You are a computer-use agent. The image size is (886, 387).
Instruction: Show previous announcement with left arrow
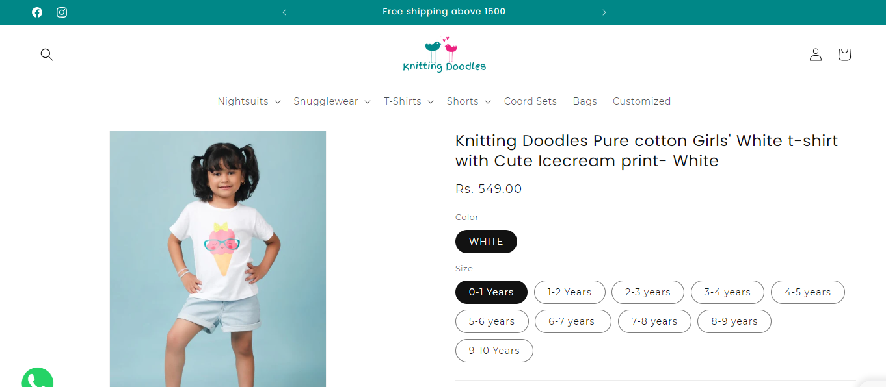pos(284,12)
